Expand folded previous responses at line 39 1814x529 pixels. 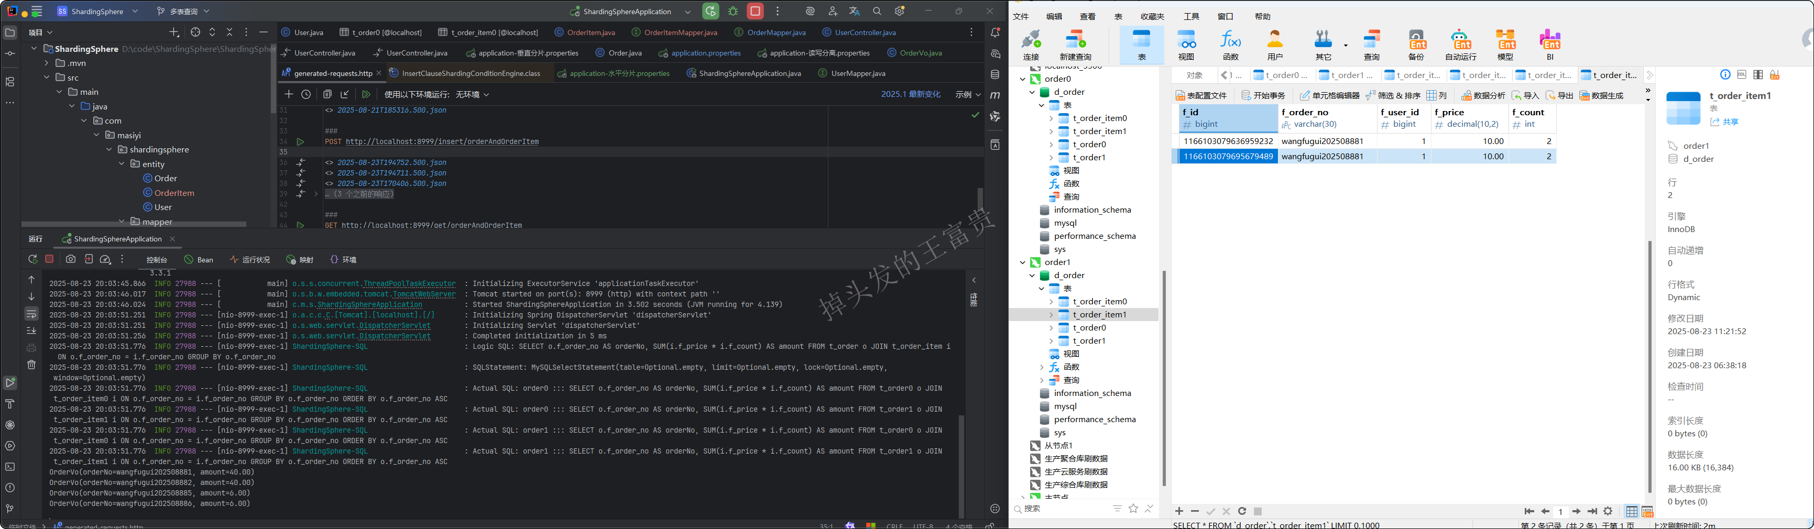pos(316,193)
